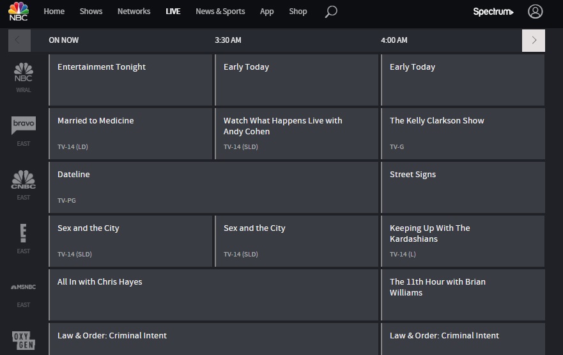
Task: Click the Spectrum provider logo
Action: click(x=493, y=12)
